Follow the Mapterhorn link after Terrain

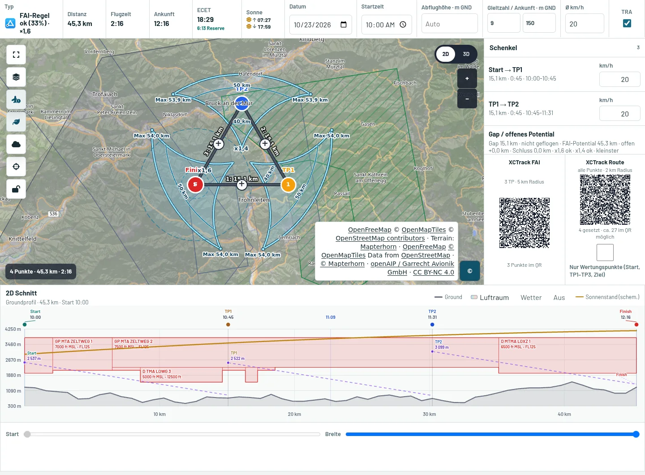[x=378, y=247]
